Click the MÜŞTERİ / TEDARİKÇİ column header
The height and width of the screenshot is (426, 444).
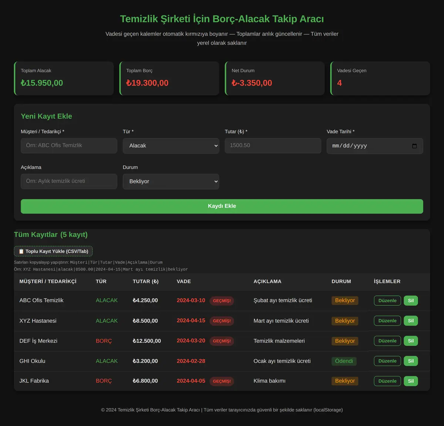[48, 281]
